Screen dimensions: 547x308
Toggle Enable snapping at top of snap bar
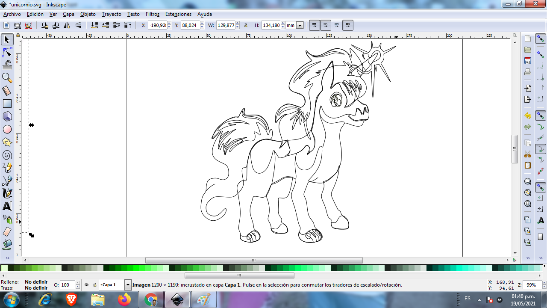(541, 39)
